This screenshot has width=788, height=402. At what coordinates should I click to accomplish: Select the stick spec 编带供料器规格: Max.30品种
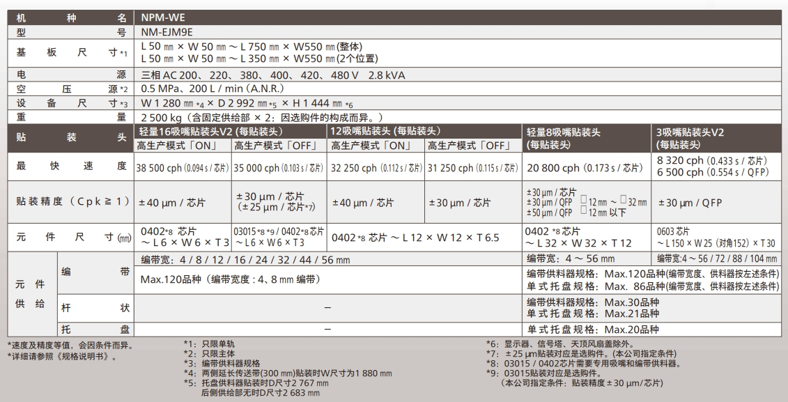pyautogui.click(x=592, y=302)
